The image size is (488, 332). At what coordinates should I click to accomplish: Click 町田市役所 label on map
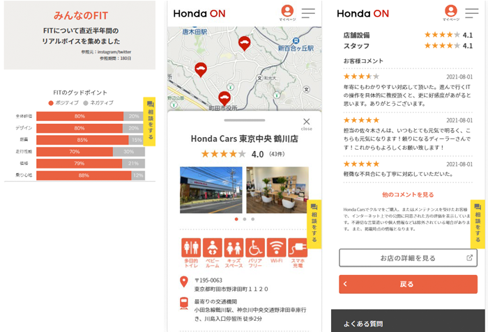click(x=223, y=108)
